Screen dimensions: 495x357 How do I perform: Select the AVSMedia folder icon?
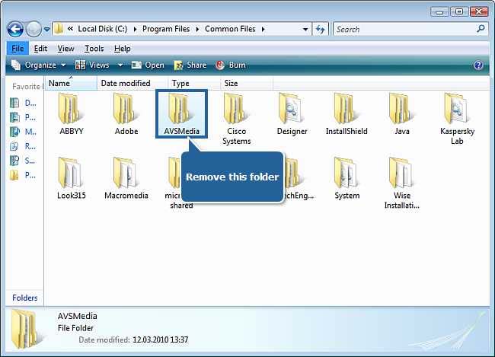pos(181,109)
